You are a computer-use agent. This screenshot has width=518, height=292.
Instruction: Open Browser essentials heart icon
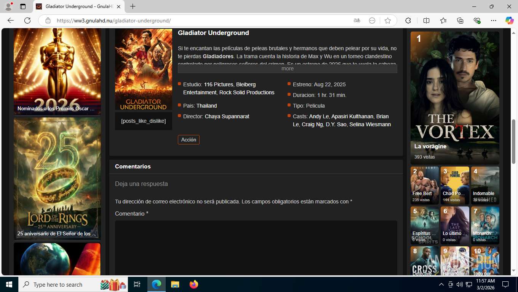tap(477, 21)
